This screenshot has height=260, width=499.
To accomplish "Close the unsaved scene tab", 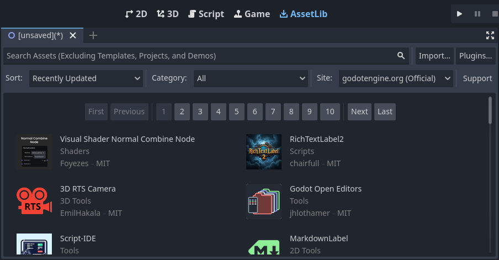I will 73,35.
